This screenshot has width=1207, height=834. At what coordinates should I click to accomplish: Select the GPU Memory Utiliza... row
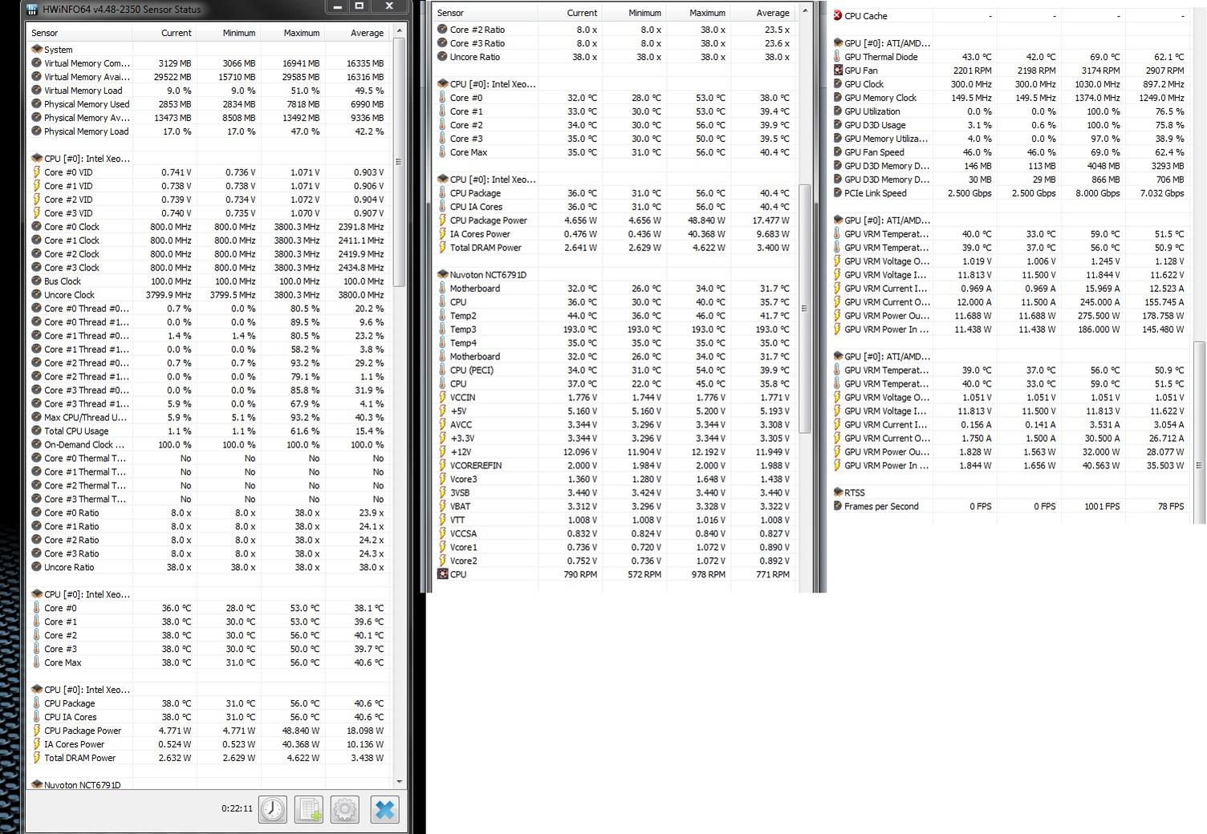coord(1010,139)
